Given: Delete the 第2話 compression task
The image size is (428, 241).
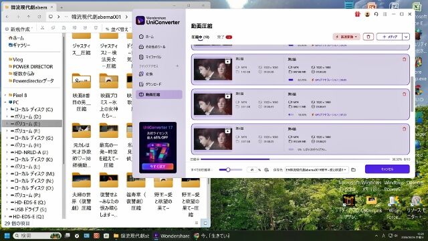Looking at the screenshot, I should point(404,60).
